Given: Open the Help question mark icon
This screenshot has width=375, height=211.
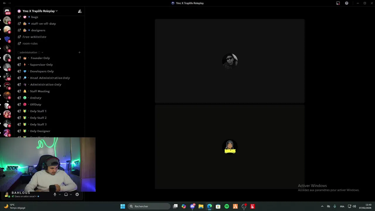Looking at the screenshot, I should [347, 3].
